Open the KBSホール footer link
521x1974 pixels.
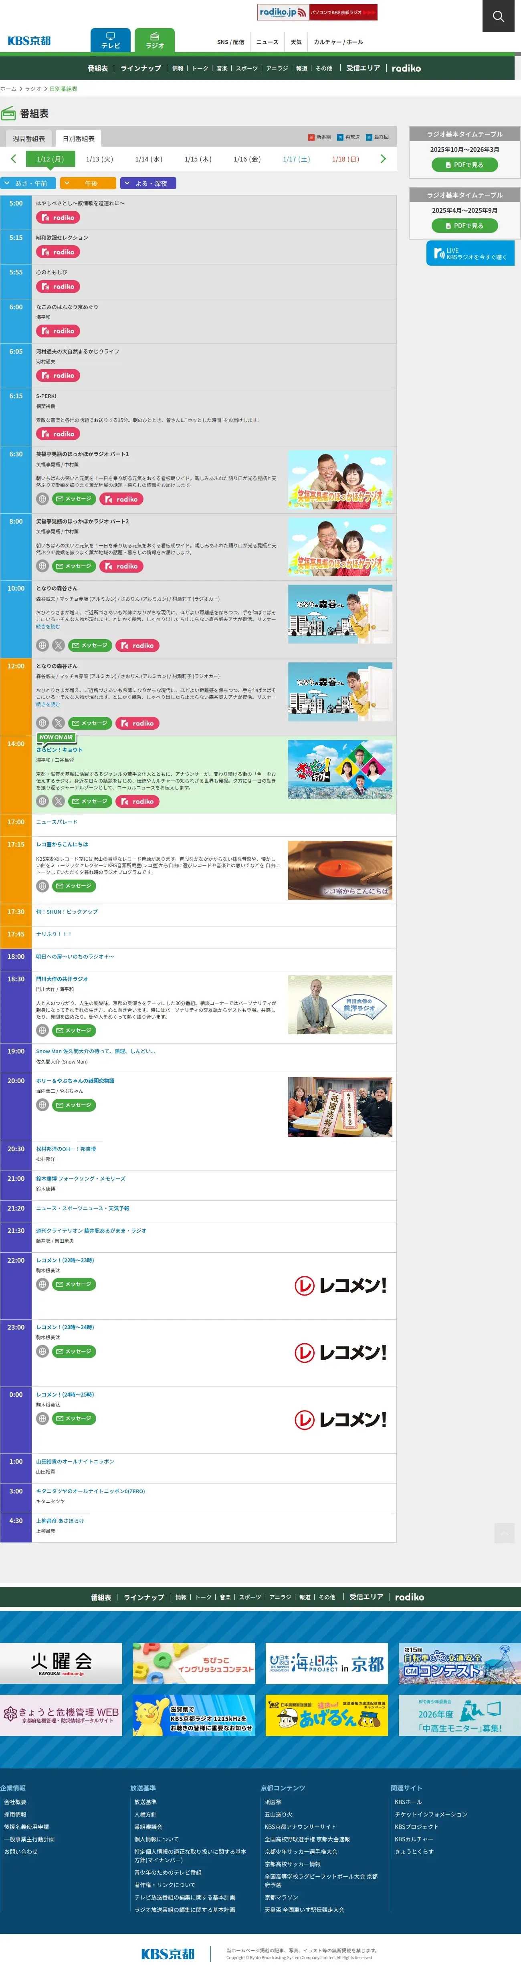pos(408,1802)
